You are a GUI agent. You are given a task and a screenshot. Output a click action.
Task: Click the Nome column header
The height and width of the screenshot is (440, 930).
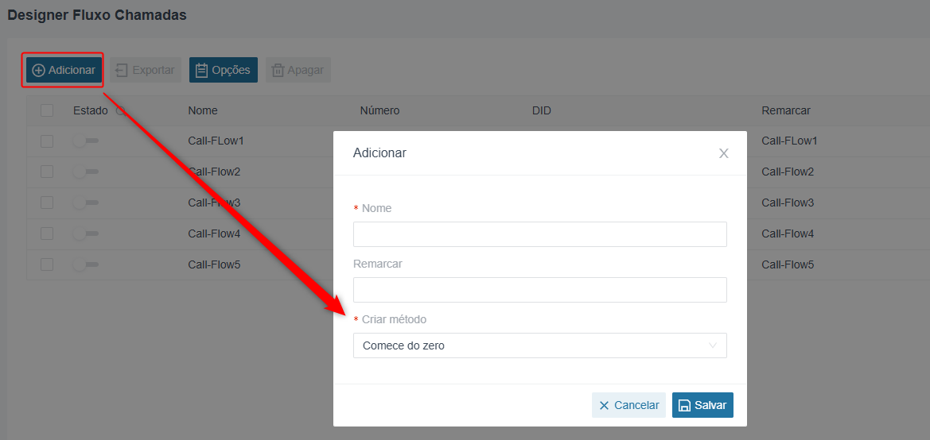coord(203,110)
